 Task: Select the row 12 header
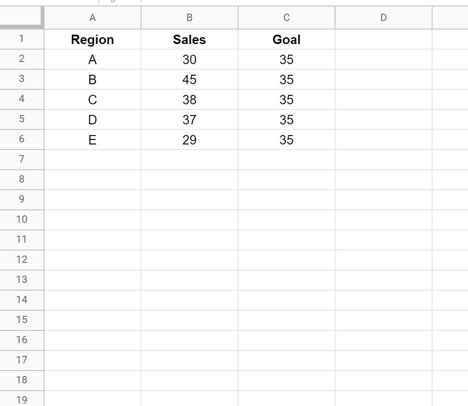click(21, 259)
